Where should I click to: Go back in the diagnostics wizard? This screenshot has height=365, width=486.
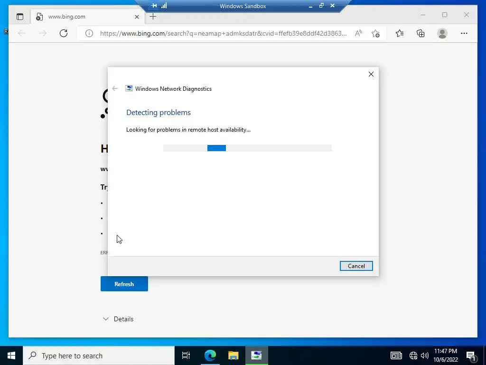pyautogui.click(x=115, y=88)
